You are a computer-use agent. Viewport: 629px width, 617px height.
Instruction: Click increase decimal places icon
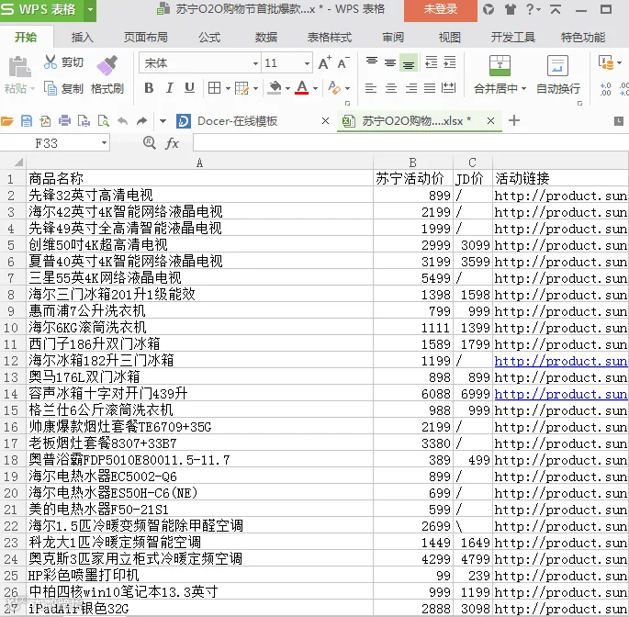[605, 89]
